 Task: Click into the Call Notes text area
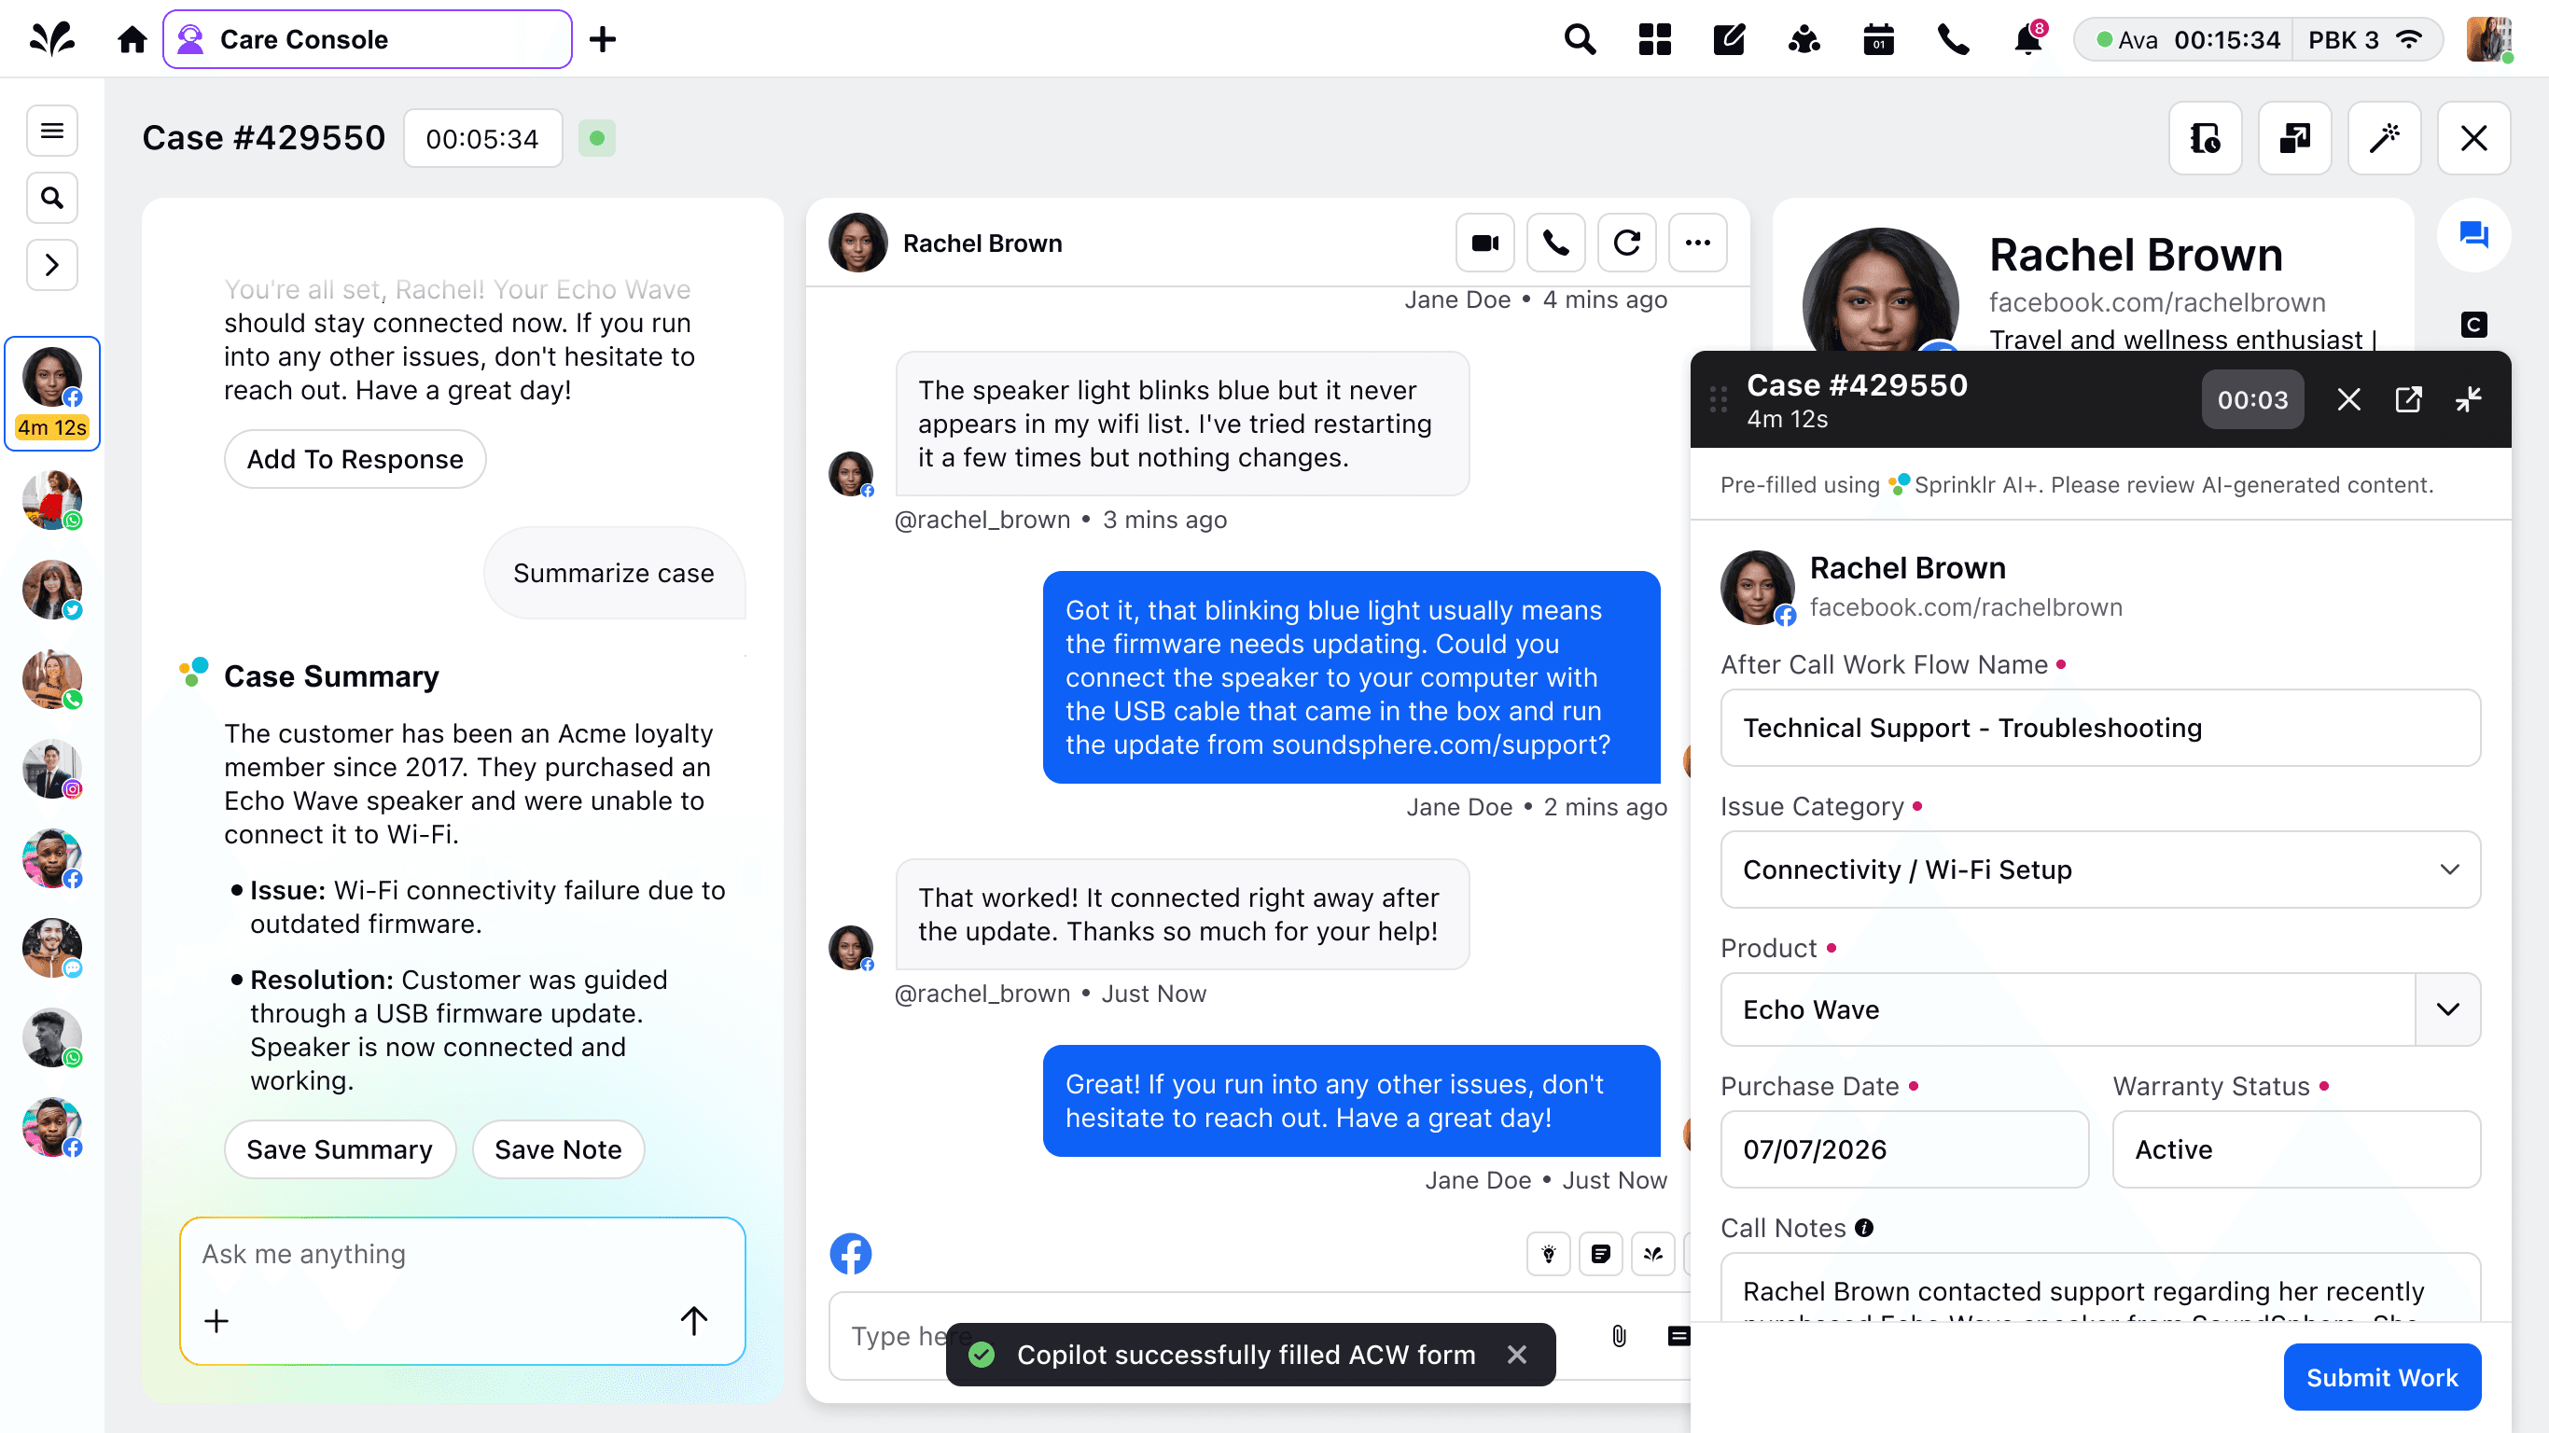coord(2101,1288)
